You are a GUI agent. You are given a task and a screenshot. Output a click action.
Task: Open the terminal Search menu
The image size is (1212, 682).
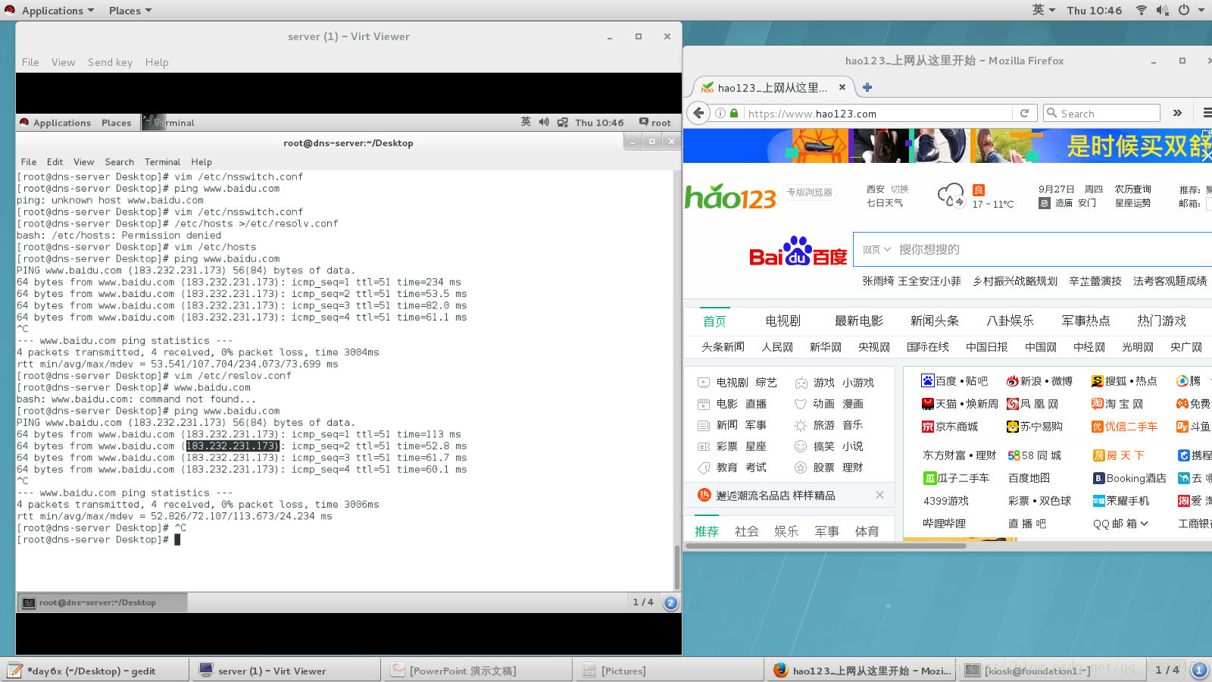click(119, 161)
